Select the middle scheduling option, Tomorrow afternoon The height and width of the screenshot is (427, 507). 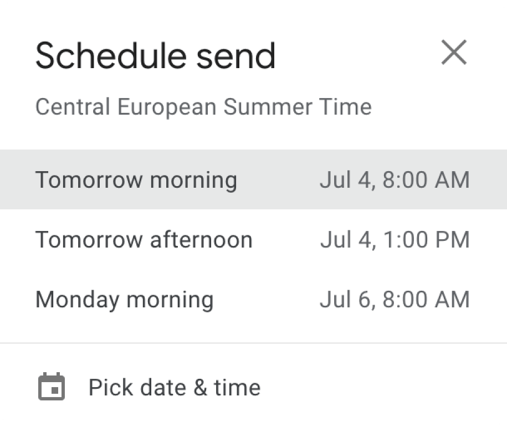(253, 239)
